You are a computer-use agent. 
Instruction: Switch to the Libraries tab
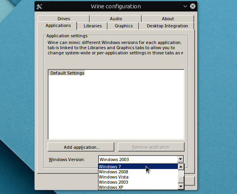pyautogui.click(x=92, y=26)
